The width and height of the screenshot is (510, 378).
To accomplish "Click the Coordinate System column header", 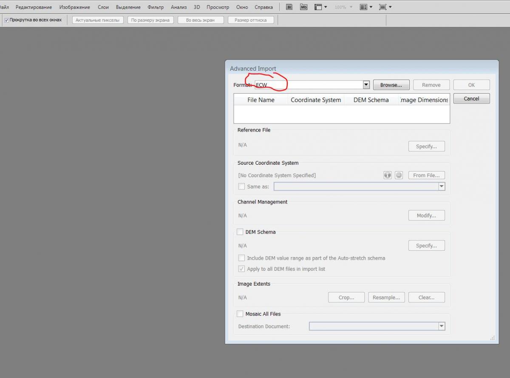I will [x=316, y=100].
